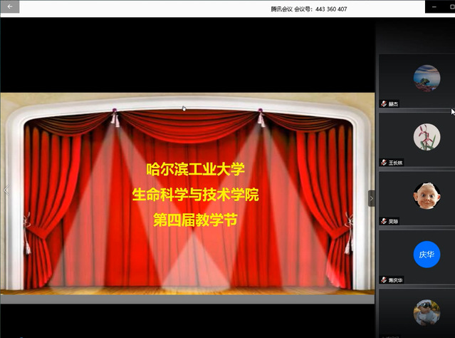Viewport: 455px width, 338px height.
Task: Select the blue 庆华 avatar circle
Action: (427, 254)
